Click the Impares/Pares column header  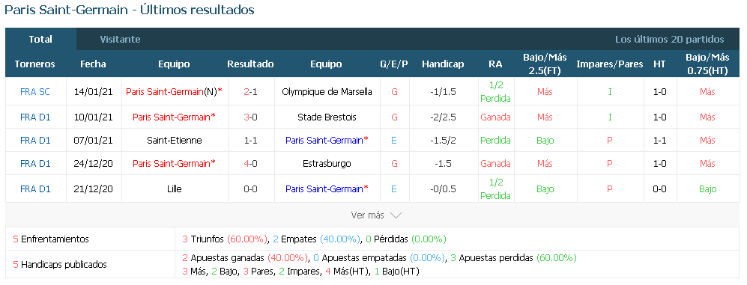coord(610,64)
